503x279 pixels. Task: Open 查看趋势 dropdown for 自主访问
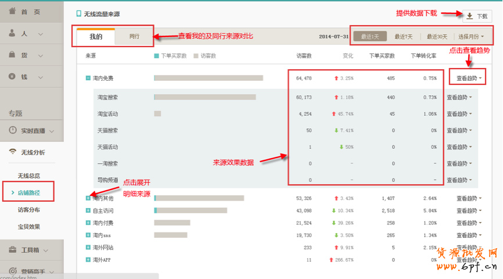coord(469,210)
